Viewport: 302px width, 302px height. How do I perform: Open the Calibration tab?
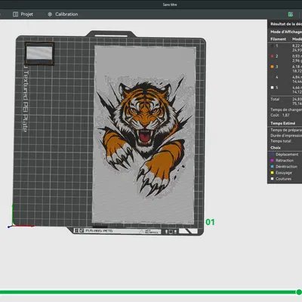[63, 14]
